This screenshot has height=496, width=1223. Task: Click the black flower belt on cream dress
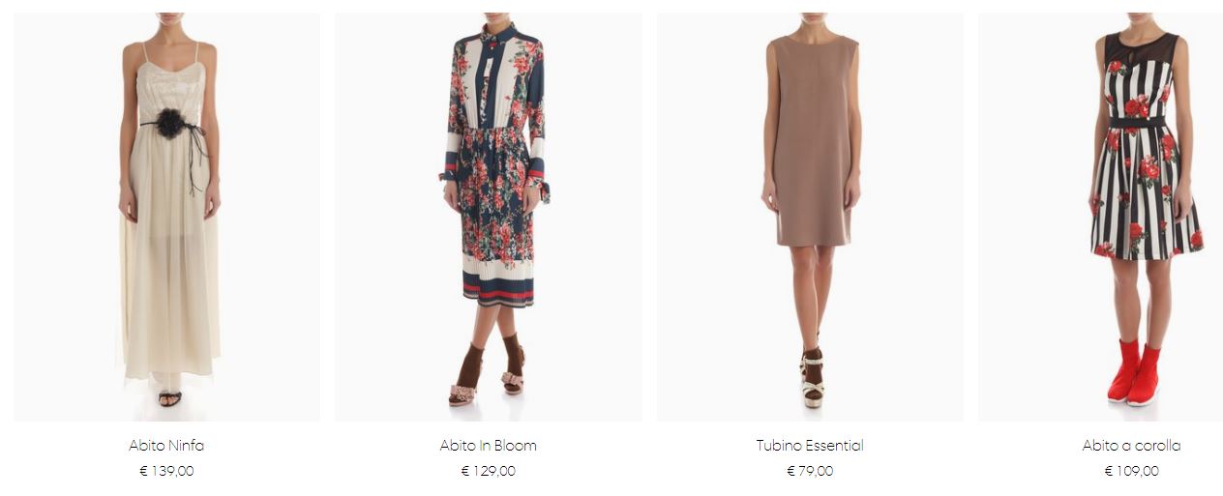pyautogui.click(x=172, y=125)
